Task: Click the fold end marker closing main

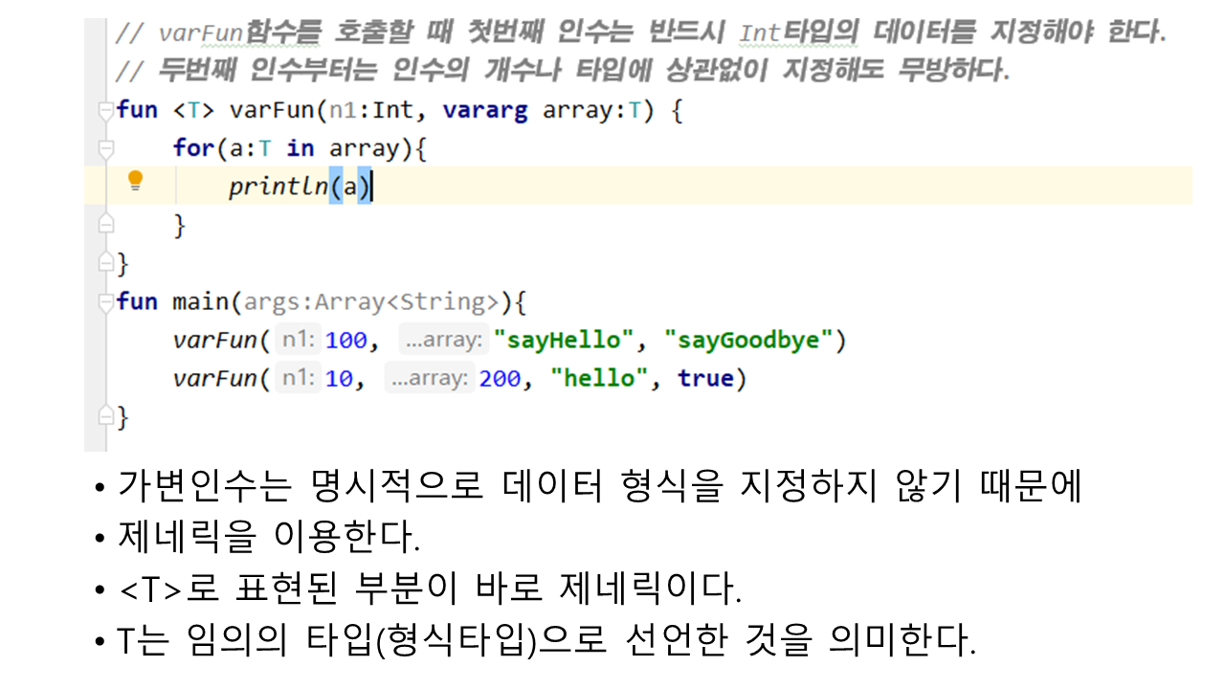Action: pyautogui.click(x=106, y=416)
